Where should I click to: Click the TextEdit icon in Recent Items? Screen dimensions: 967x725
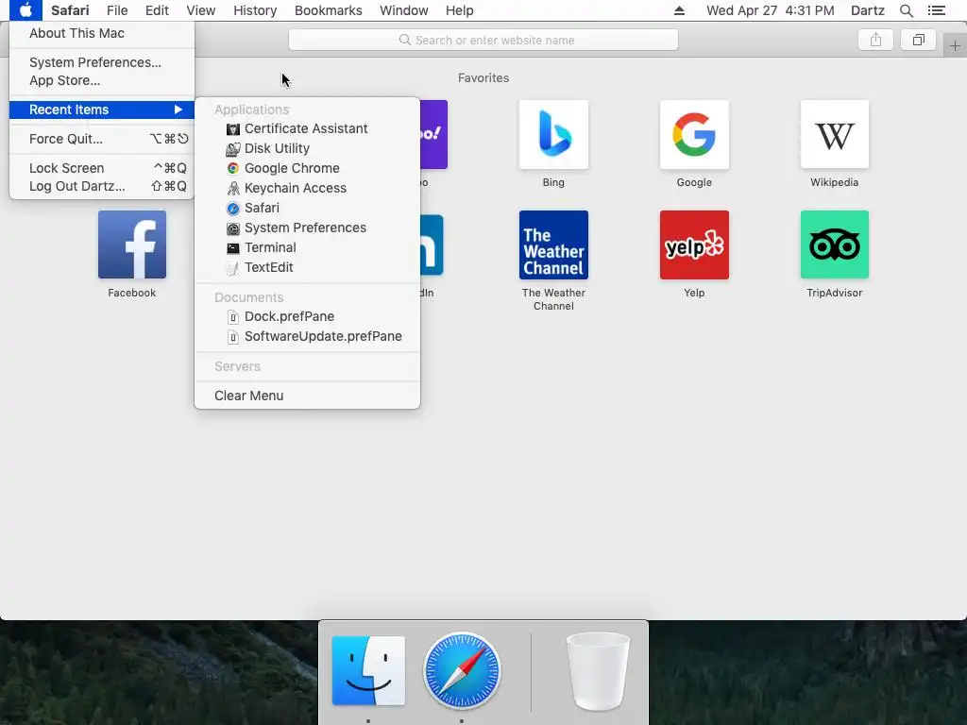pyautogui.click(x=233, y=267)
